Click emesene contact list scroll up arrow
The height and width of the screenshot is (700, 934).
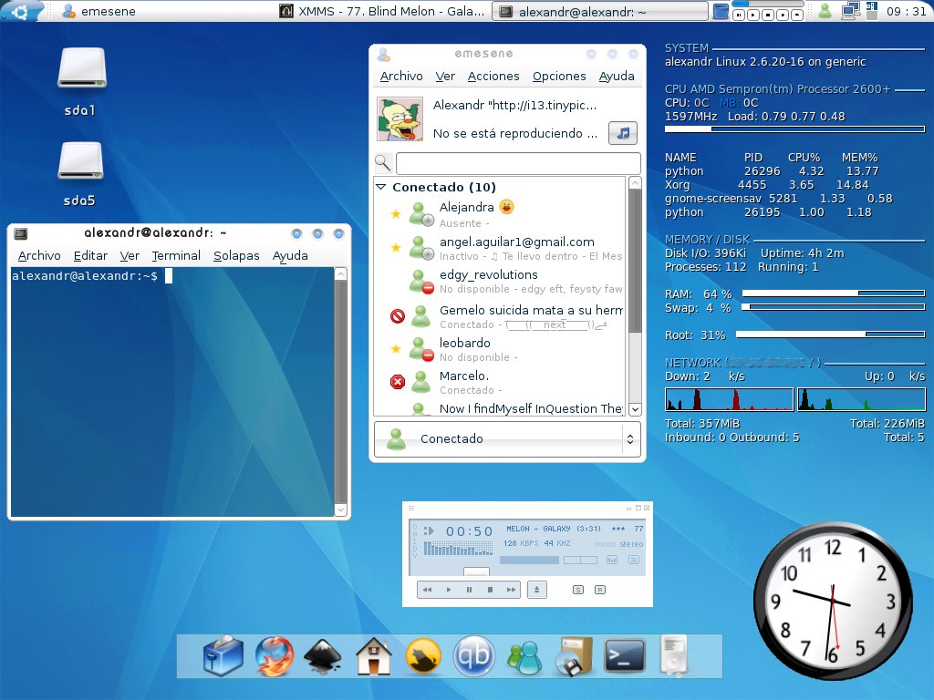[635, 182]
